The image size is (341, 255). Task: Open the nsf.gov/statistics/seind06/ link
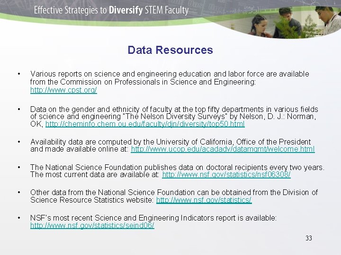click(x=92, y=225)
